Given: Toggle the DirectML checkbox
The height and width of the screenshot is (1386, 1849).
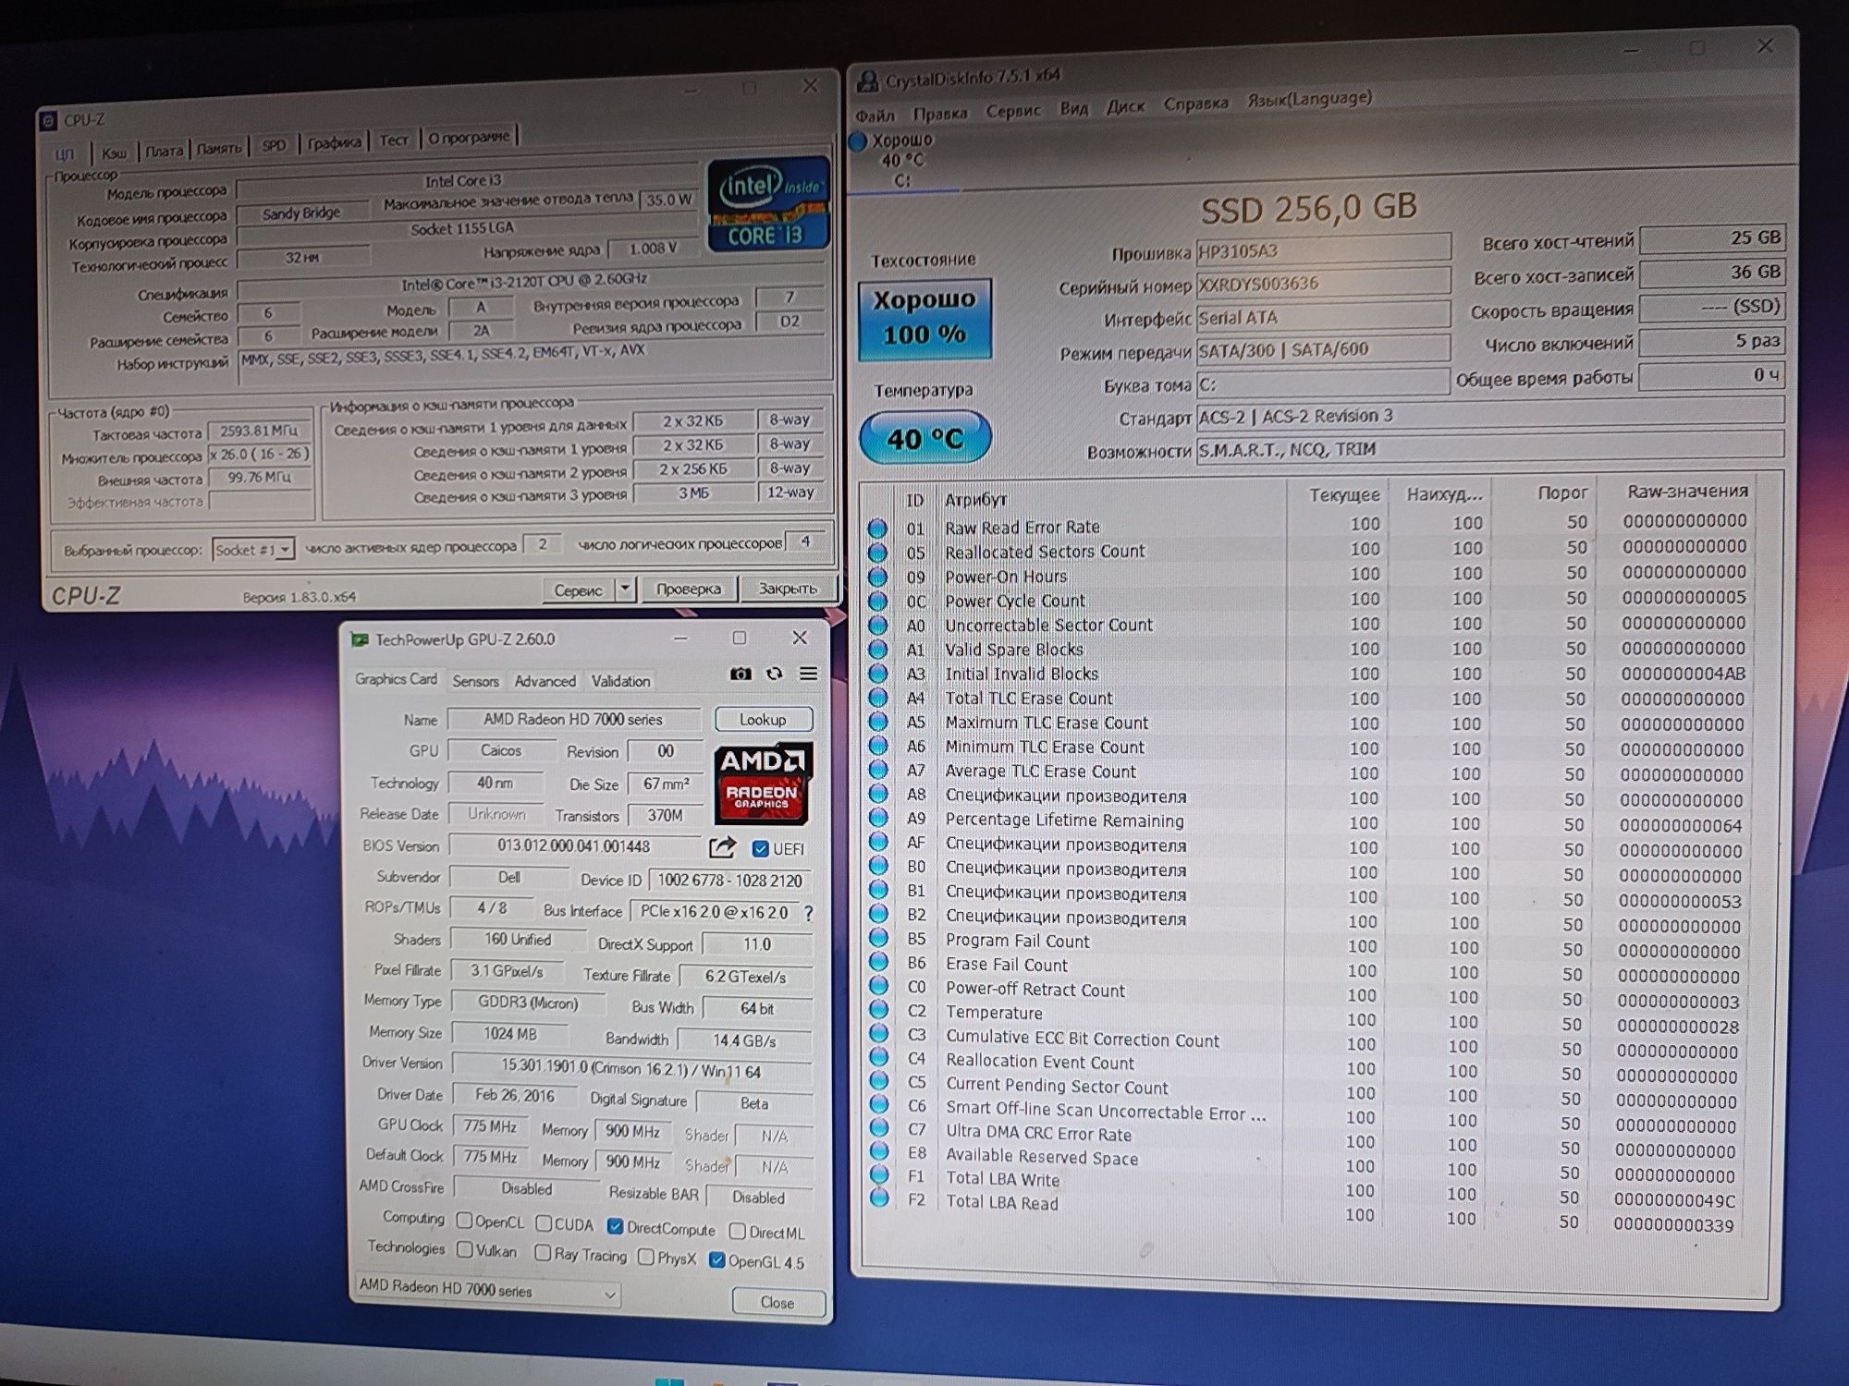Looking at the screenshot, I should pos(737,1231).
